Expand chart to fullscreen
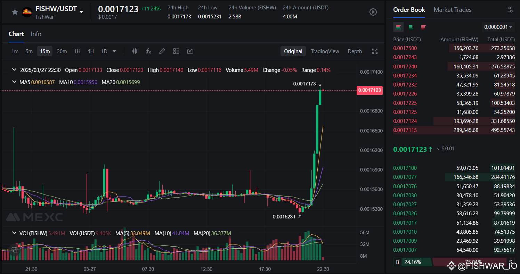Image resolution: width=520 pixels, height=274 pixels. tap(375, 51)
